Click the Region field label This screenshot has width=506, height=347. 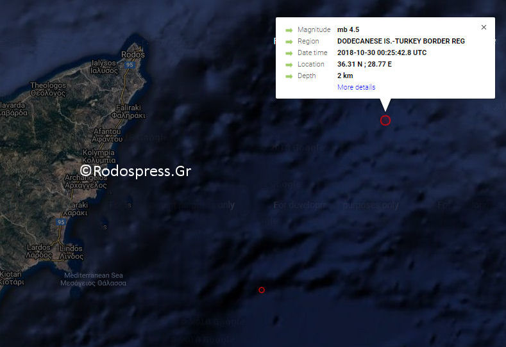pyautogui.click(x=308, y=41)
